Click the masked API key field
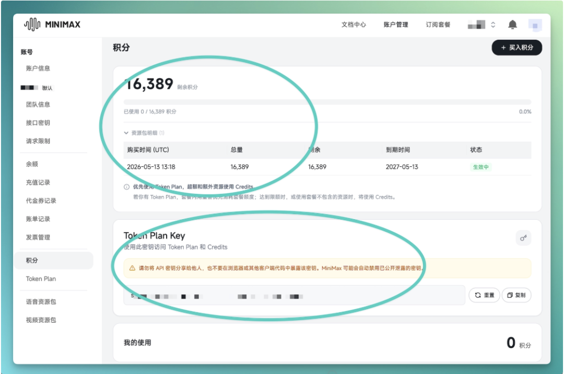The height and width of the screenshot is (374, 564). 294,296
